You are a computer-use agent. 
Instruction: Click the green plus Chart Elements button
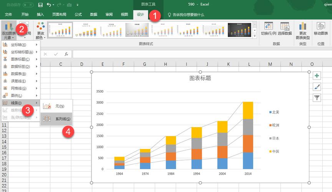click(x=317, y=76)
